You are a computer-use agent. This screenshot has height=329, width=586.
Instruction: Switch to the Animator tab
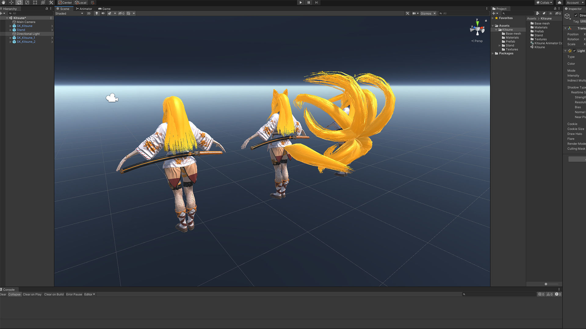pos(84,9)
